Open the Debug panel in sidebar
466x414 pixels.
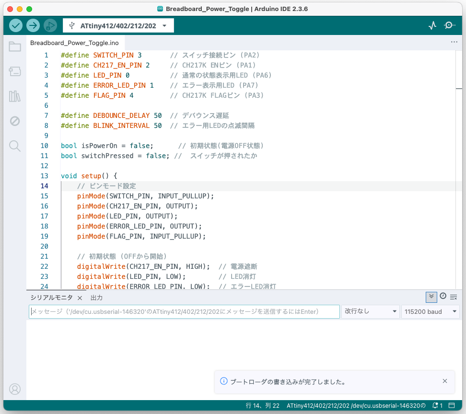15,121
